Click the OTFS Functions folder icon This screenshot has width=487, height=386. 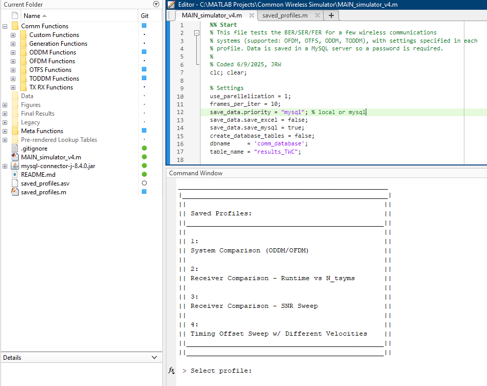[x=23, y=69]
